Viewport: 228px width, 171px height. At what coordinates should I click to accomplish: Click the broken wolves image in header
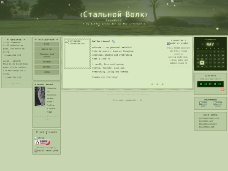coord(176,1)
